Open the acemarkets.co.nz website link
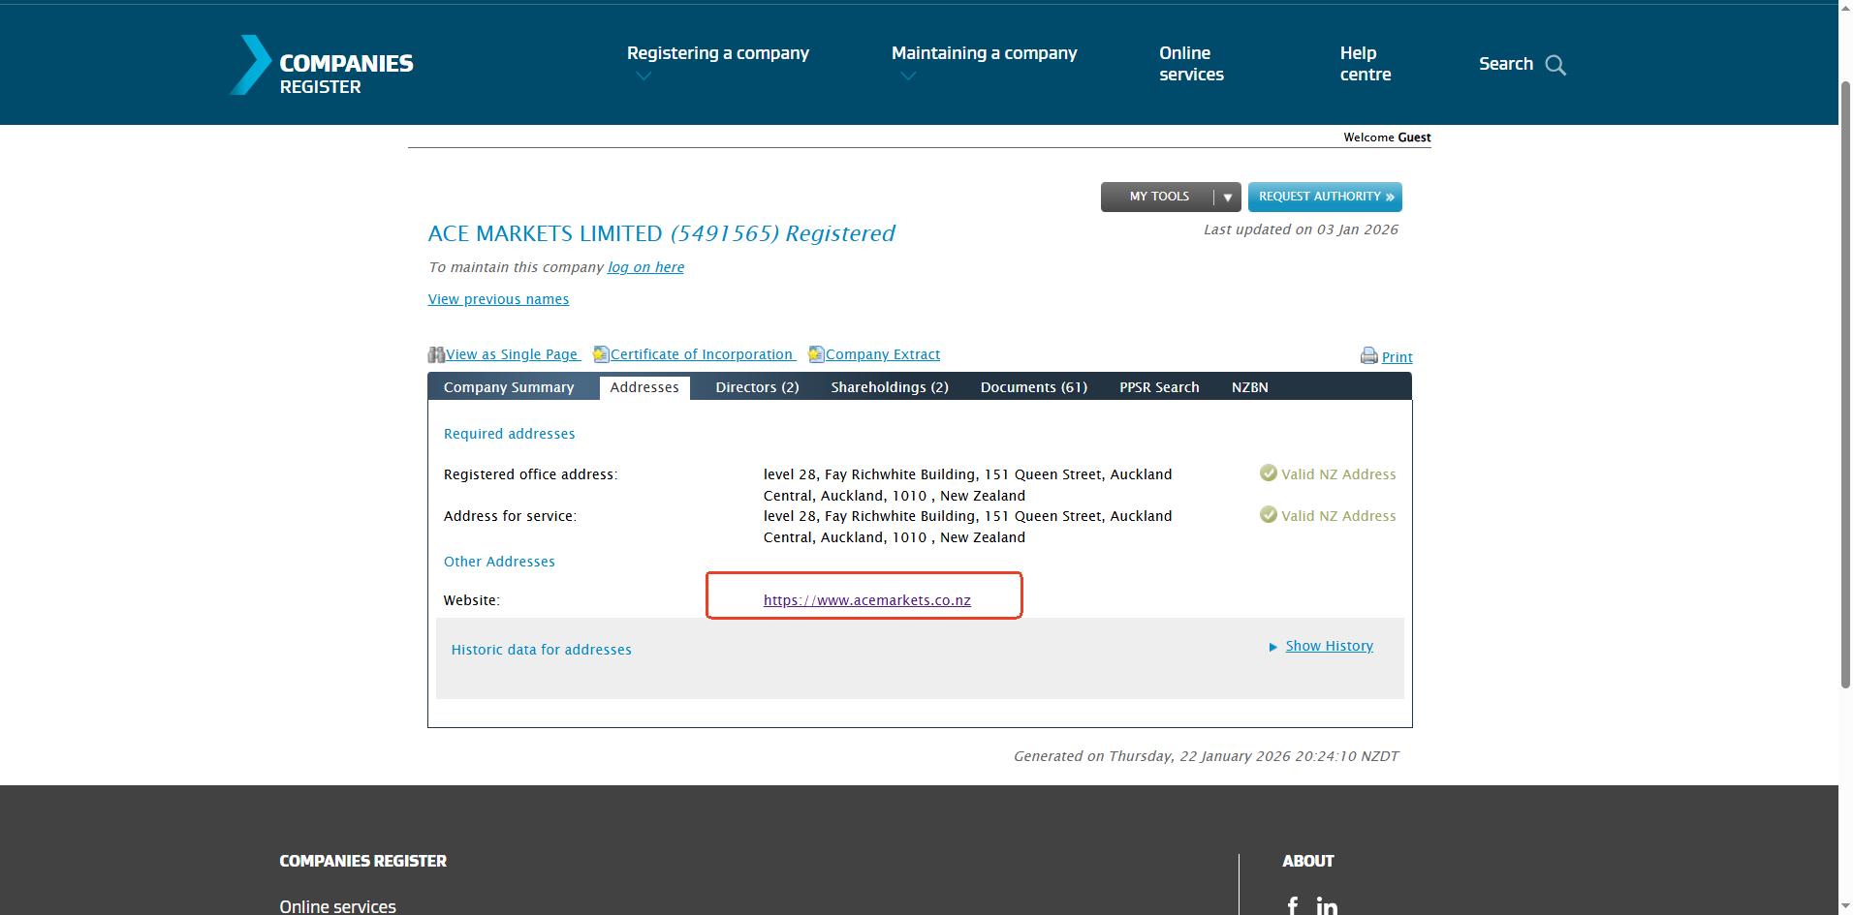Image resolution: width=1853 pixels, height=915 pixels. pyautogui.click(x=866, y=600)
